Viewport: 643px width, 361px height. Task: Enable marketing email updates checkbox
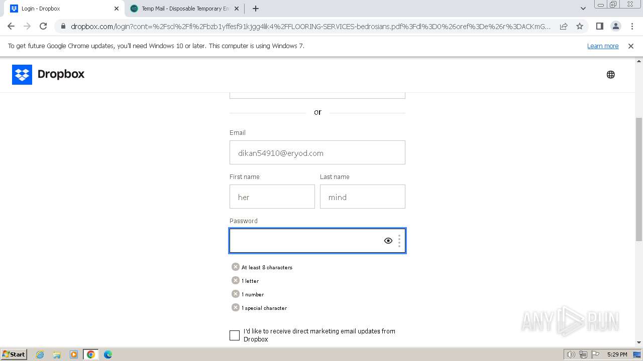click(x=235, y=335)
